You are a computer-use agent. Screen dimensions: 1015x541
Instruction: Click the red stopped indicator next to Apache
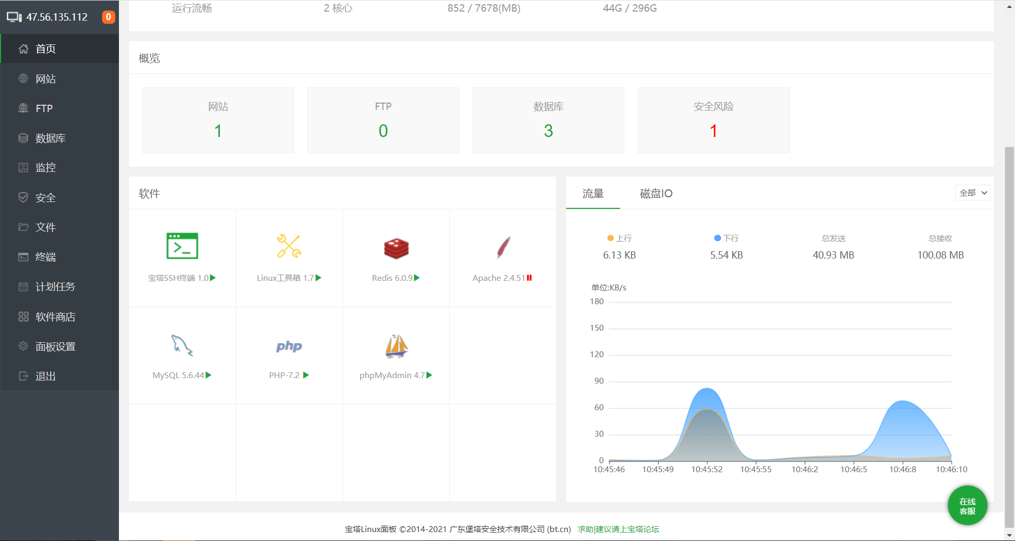pos(529,278)
